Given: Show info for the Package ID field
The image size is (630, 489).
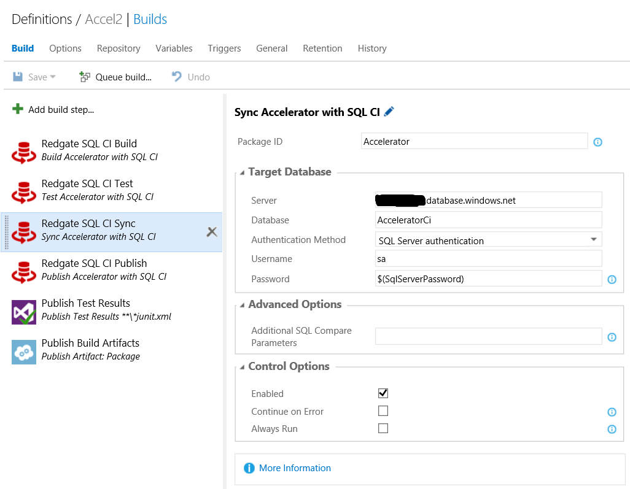Looking at the screenshot, I should (x=598, y=142).
